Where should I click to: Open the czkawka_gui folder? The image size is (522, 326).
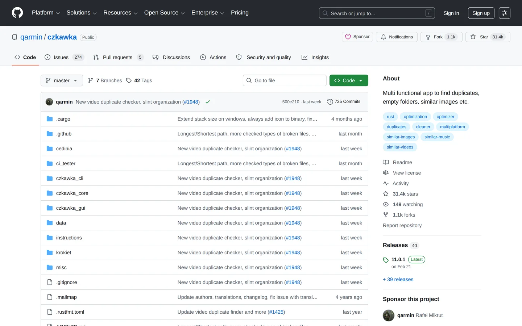point(71,208)
